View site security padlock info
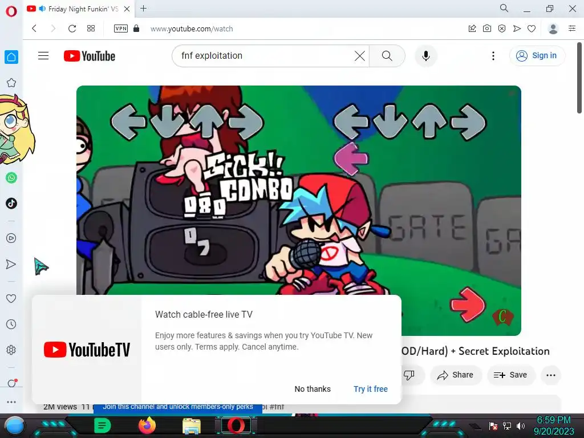Screen dimensions: 584x438 pos(136,29)
